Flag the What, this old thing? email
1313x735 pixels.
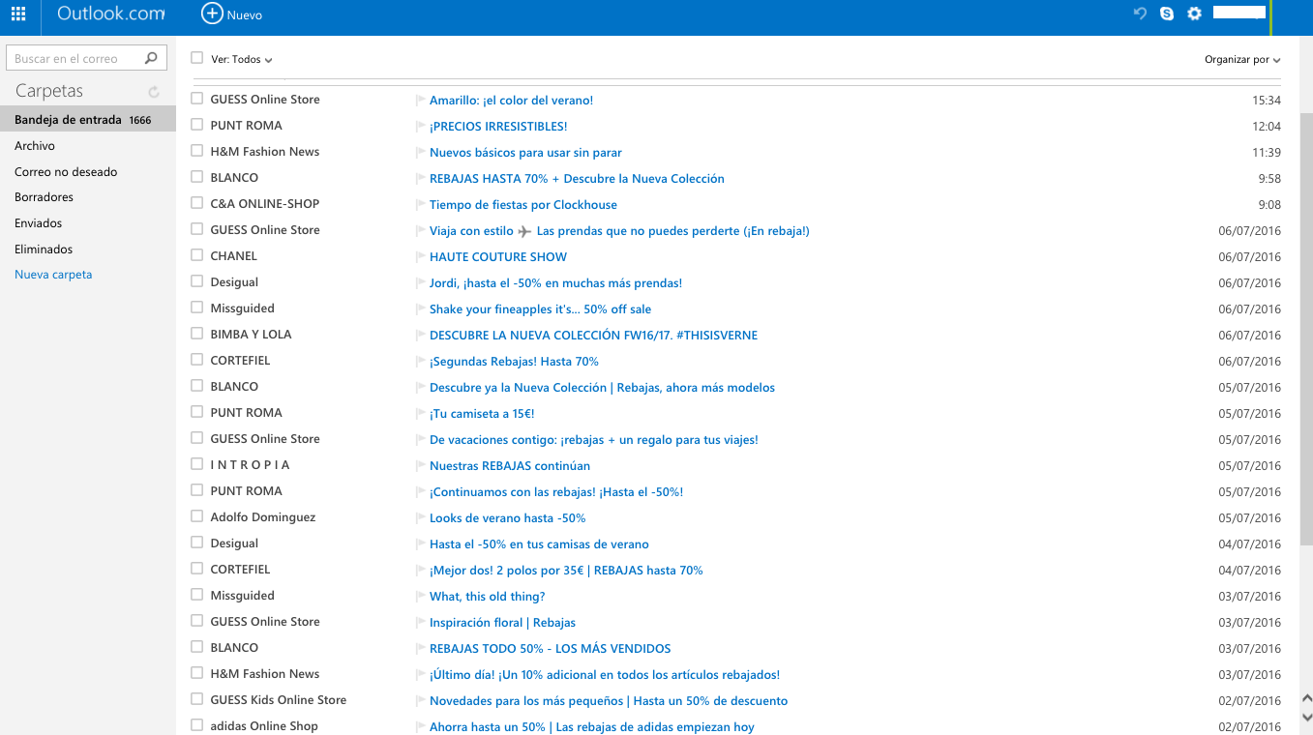421,597
